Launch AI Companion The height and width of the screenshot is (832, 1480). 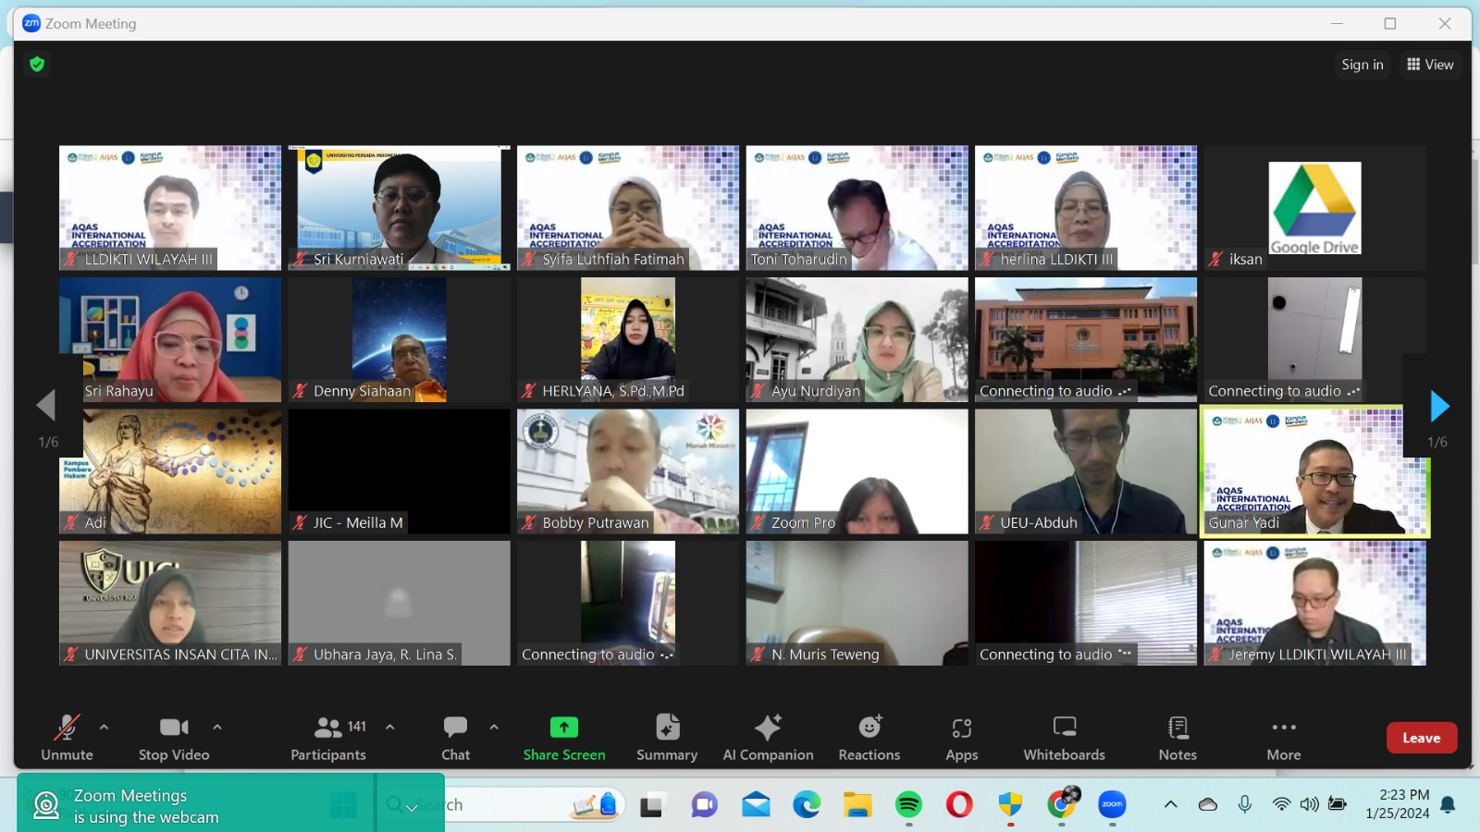768,738
